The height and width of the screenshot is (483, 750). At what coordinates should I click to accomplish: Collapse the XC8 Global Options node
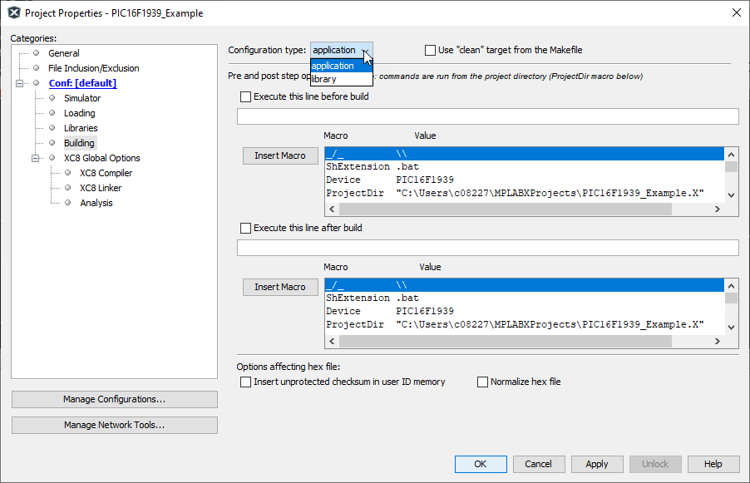click(36, 158)
